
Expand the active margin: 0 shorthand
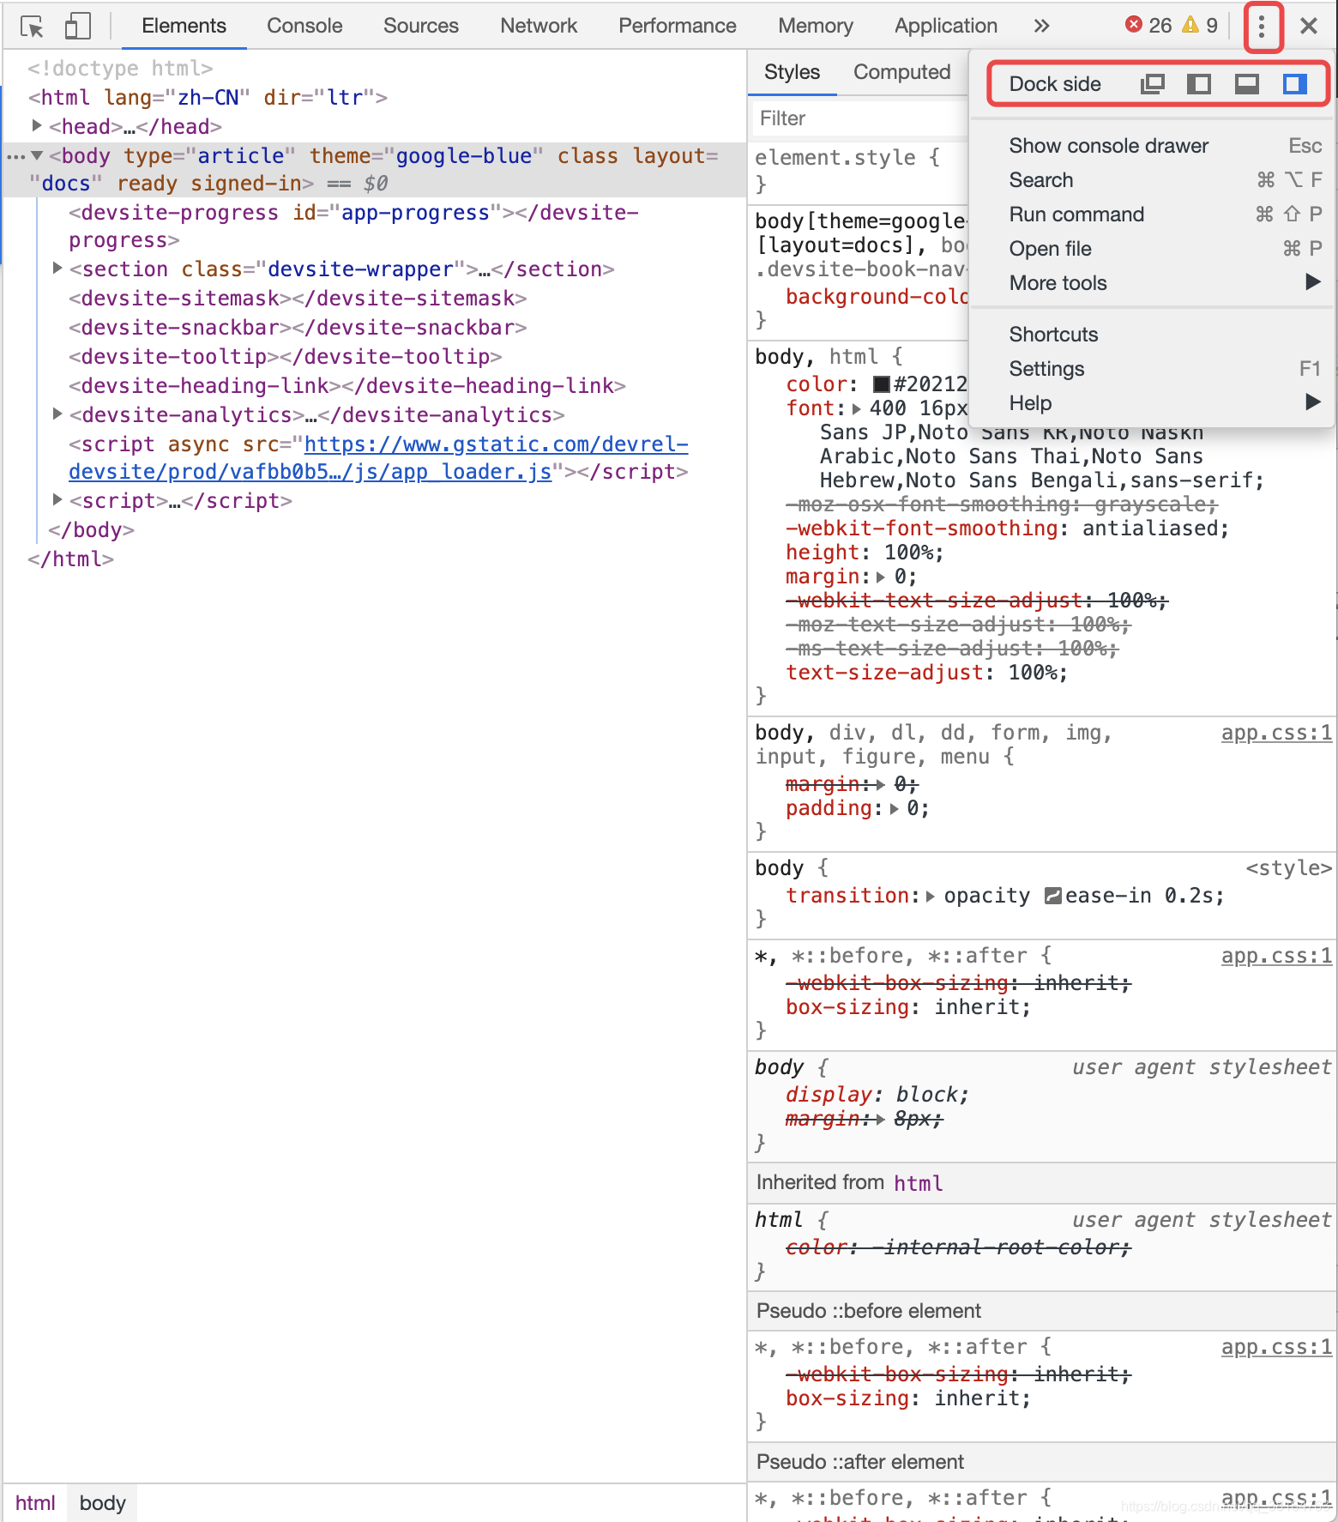tap(881, 577)
